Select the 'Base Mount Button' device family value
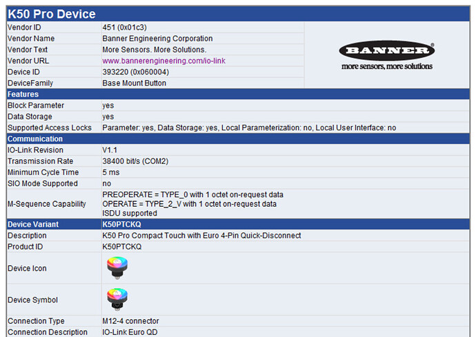 pyautogui.click(x=135, y=83)
